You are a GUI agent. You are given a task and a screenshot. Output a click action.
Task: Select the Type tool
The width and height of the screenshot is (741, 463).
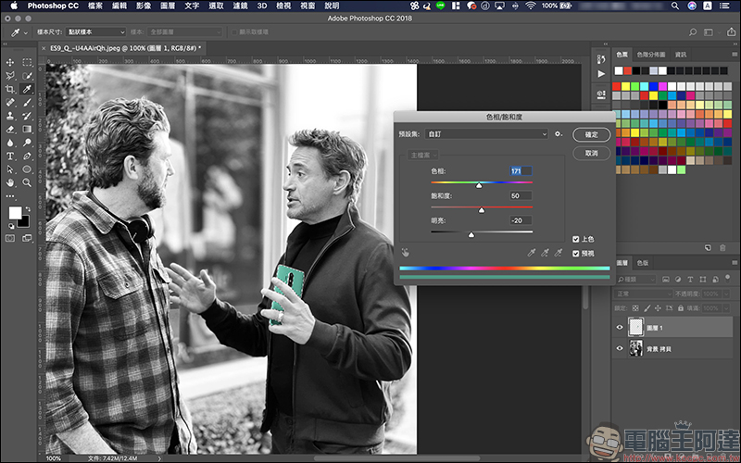pos(10,156)
